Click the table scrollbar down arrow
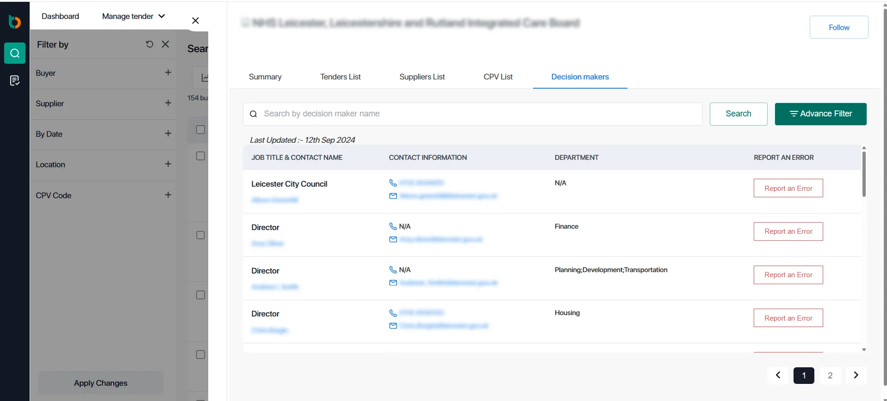Screen dimensions: 887x401 864,350
